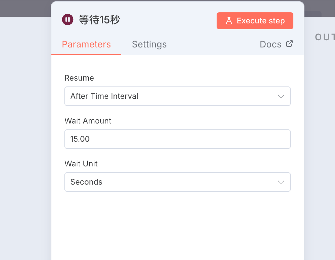
Task: Click the Wait Unit label
Action: [81, 164]
